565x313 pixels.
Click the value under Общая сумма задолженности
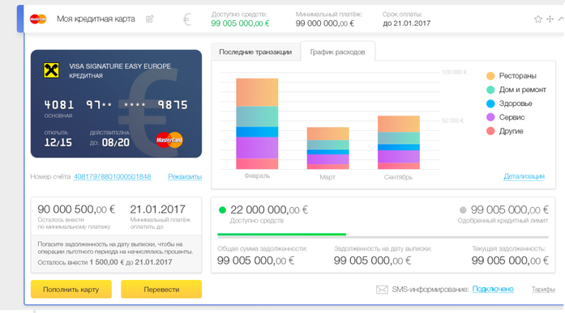point(255,260)
